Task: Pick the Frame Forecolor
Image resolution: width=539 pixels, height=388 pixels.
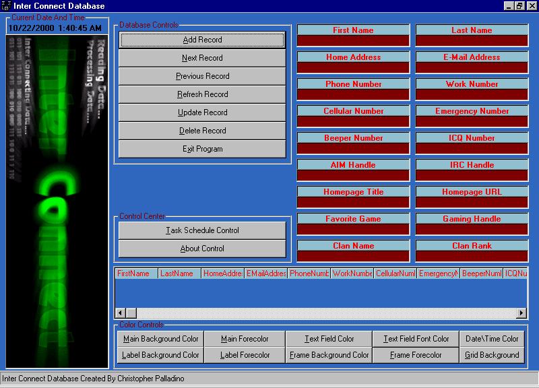Action: click(x=416, y=355)
